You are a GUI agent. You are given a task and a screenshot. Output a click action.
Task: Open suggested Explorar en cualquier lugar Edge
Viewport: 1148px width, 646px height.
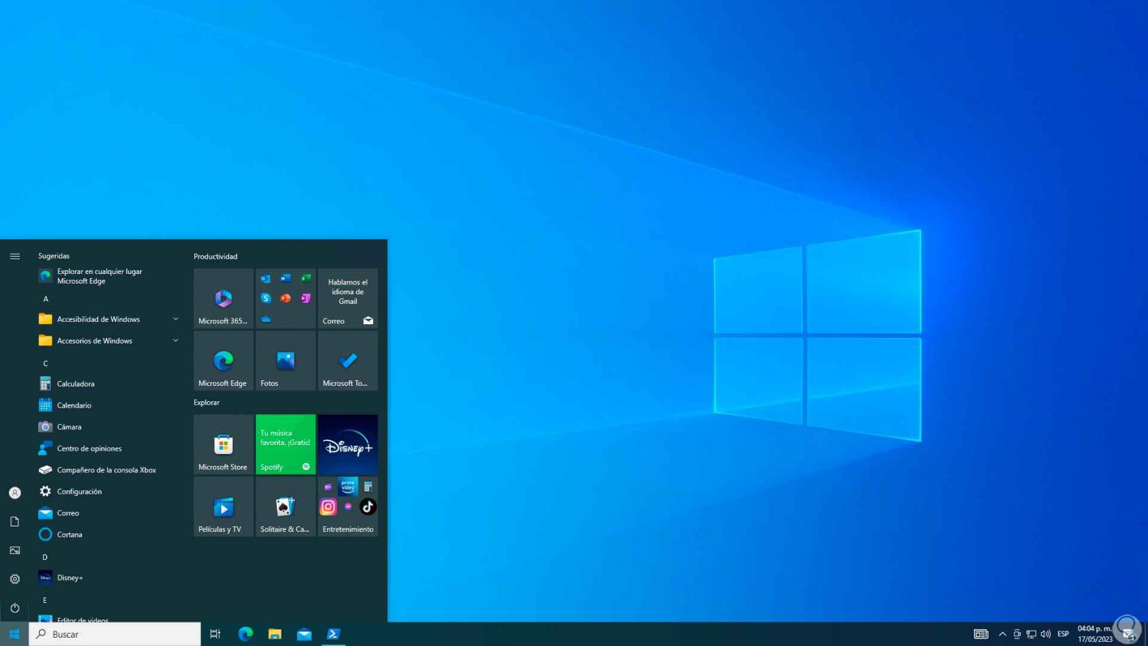click(110, 276)
